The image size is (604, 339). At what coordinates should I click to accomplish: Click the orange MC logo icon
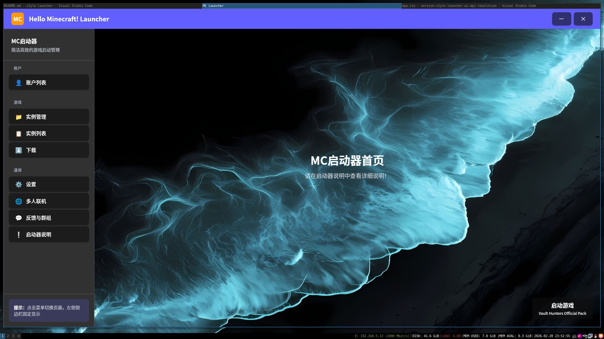[17, 19]
